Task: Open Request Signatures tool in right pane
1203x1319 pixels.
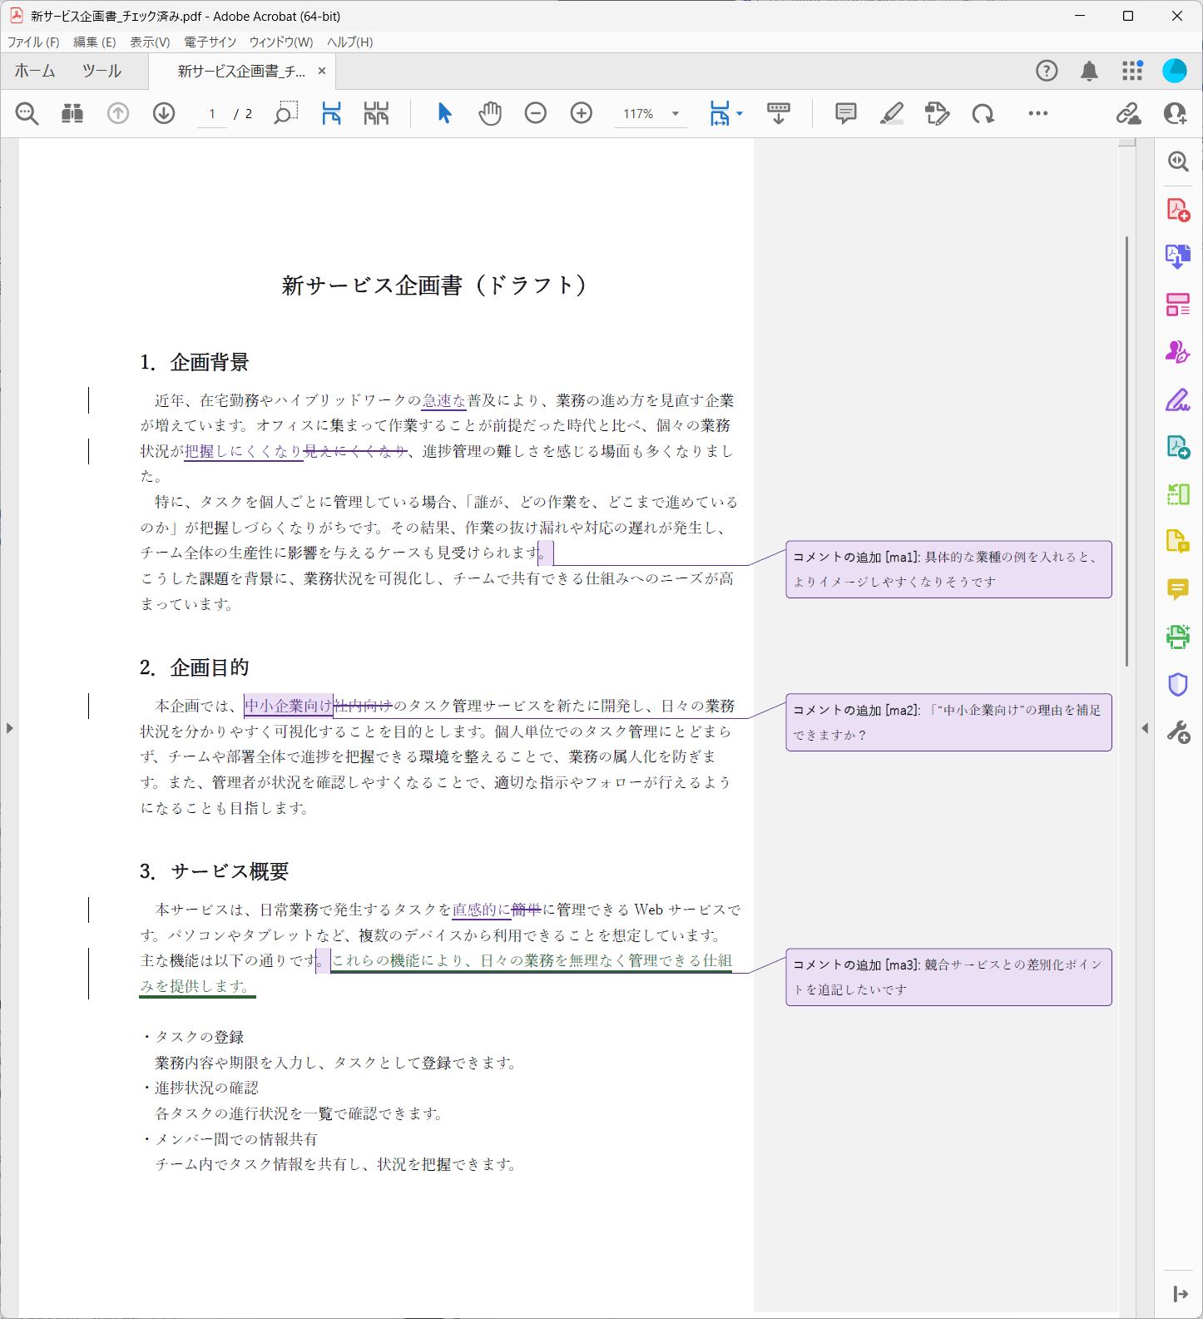Action: tap(1178, 352)
